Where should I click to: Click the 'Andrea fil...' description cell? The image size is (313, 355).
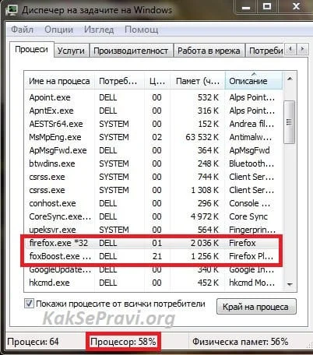point(251,124)
